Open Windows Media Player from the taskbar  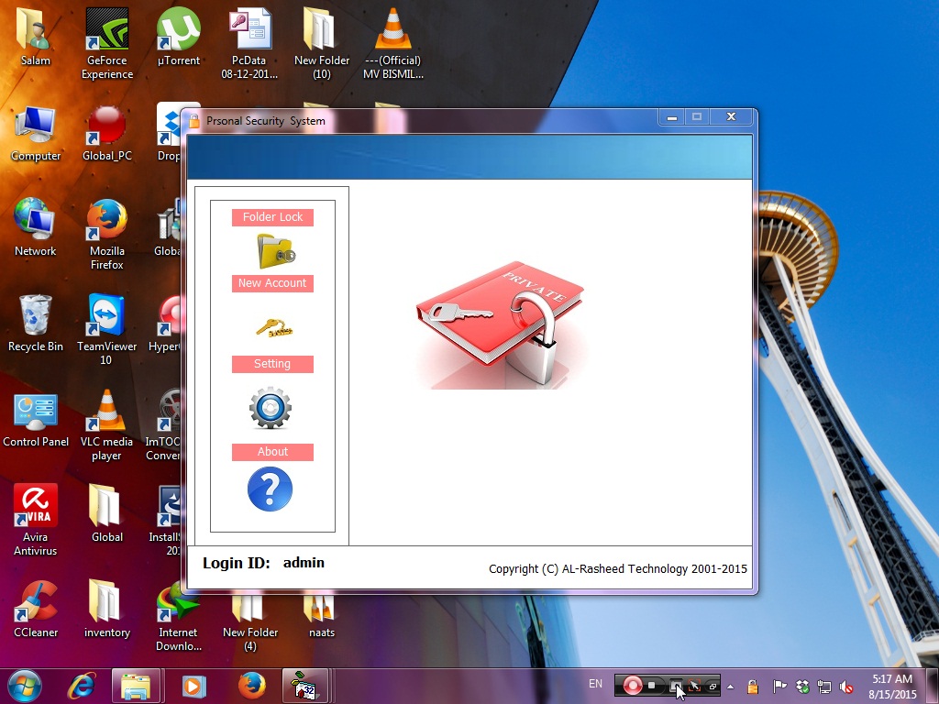click(193, 686)
